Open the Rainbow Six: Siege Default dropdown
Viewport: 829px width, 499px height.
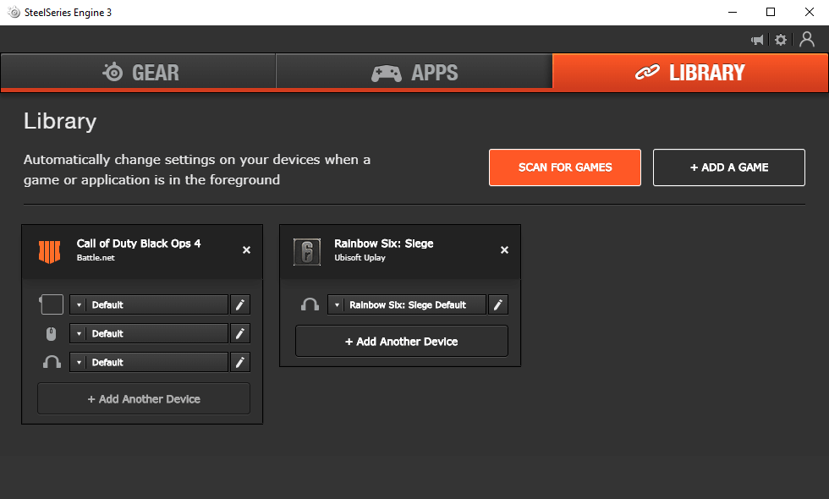[x=407, y=304]
